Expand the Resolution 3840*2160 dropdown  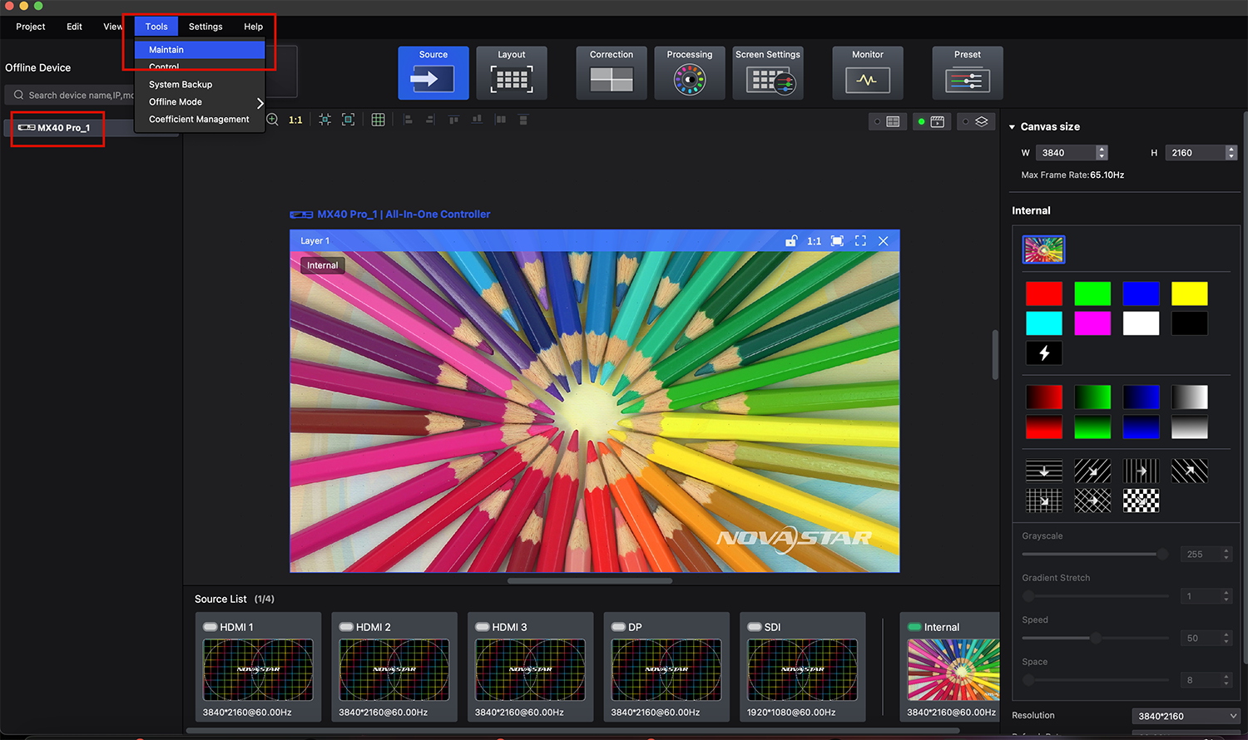coord(1186,716)
